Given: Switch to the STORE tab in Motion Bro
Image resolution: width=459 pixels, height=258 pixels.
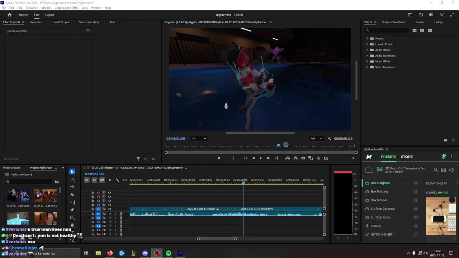Looking at the screenshot, I should [407, 157].
